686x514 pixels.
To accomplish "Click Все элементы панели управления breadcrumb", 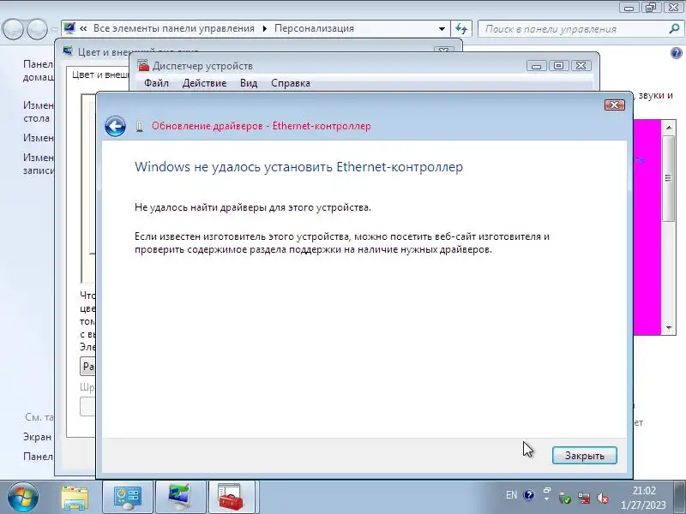I will (174, 28).
